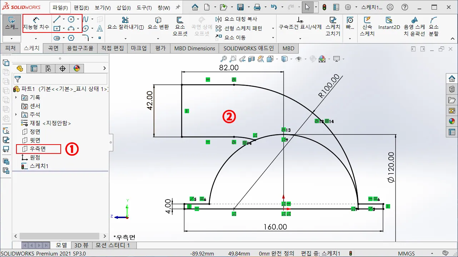Image resolution: width=458 pixels, height=257 pixels.
Task: Pin the menu bar with the pushpin
Action: [x=178, y=7]
